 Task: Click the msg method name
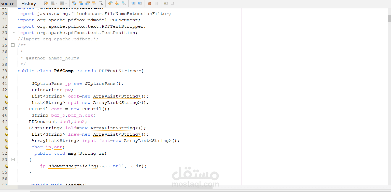(72, 153)
